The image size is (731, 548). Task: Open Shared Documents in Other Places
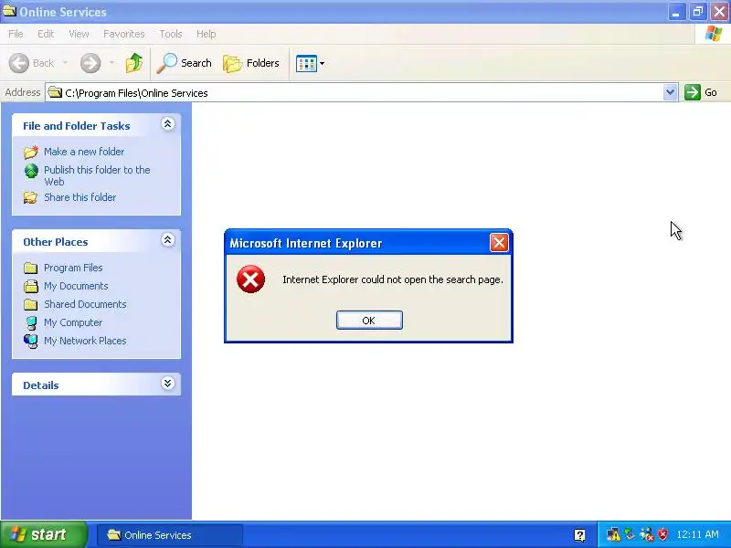point(85,304)
